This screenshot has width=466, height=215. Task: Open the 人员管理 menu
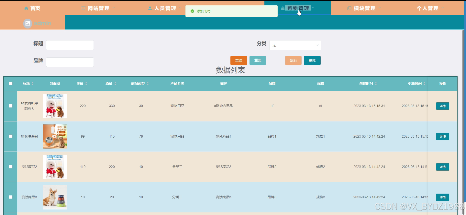coord(165,8)
